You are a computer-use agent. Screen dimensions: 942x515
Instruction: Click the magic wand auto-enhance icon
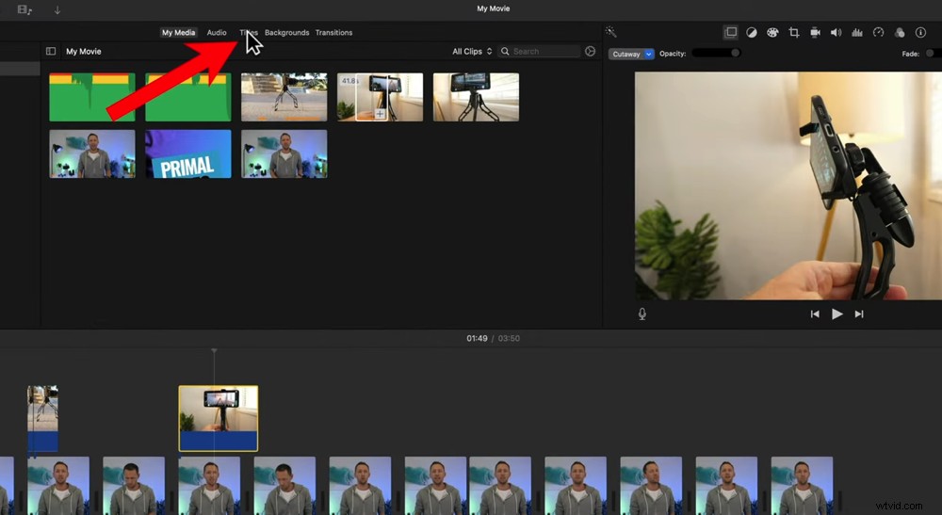coord(611,32)
